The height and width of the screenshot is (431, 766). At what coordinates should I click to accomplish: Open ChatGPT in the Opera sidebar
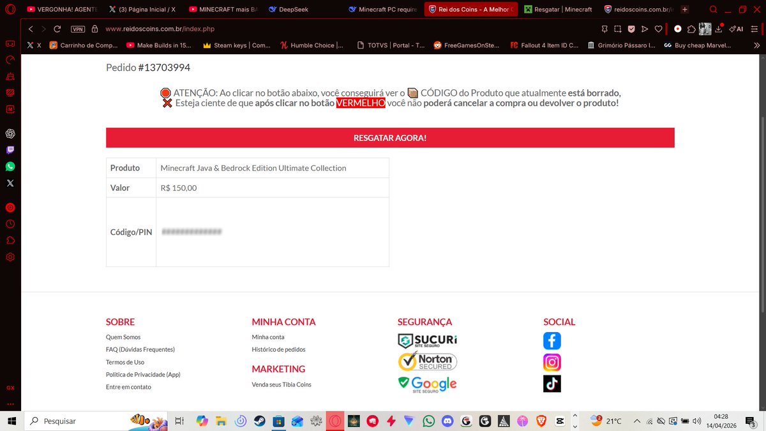pos(10,133)
